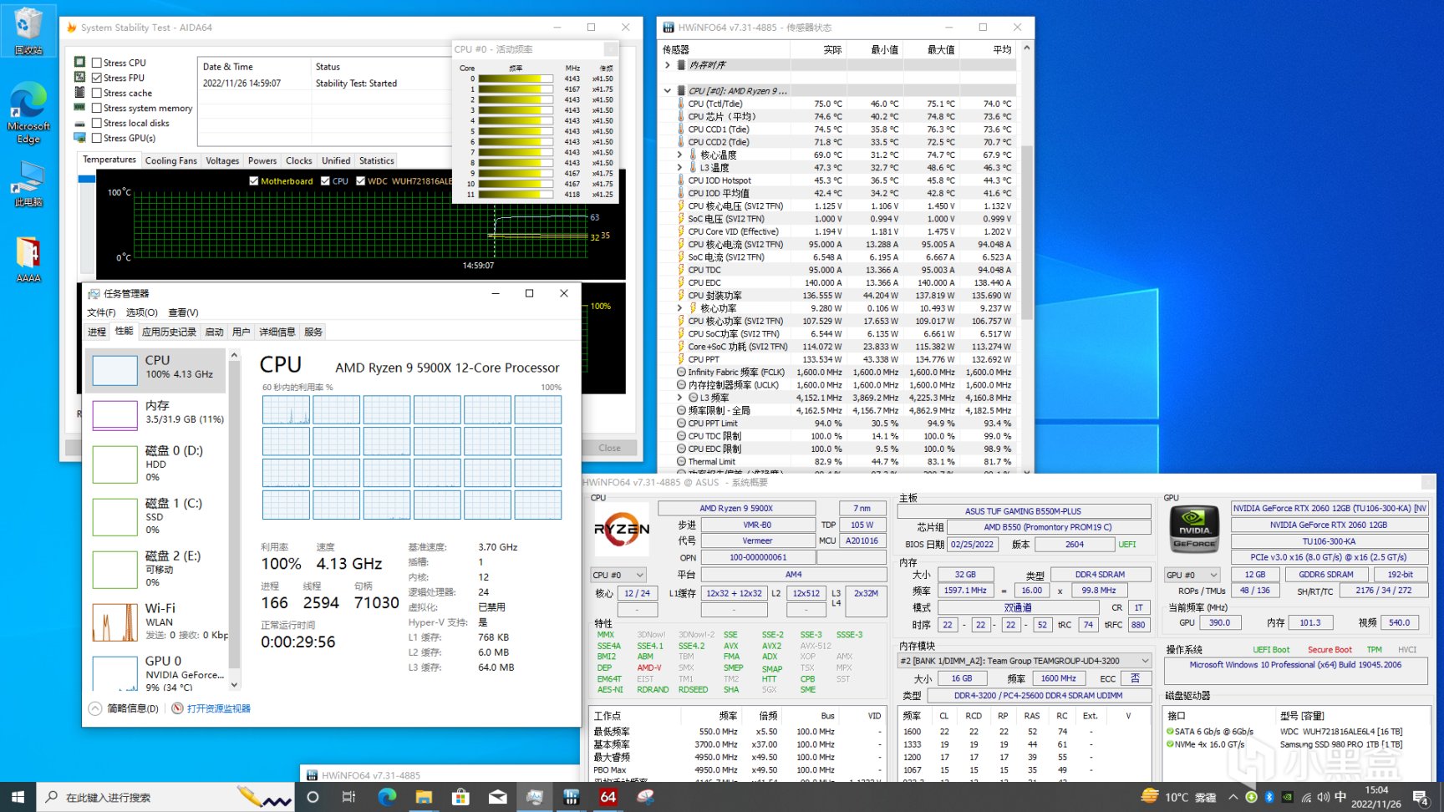1444x812 pixels.
Task: Open Task View from the taskbar
Action: 348,797
